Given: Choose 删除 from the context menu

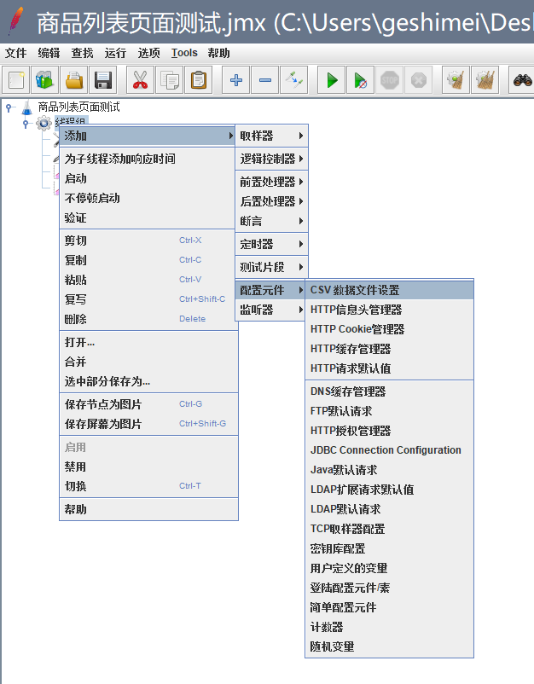Looking at the screenshot, I should pos(148,319).
